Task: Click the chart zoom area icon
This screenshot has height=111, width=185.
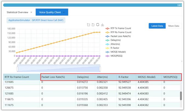Action: pos(88,25)
